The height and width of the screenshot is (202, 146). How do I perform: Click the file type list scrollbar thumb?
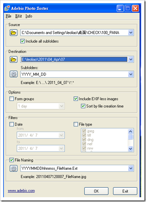(x=131, y=137)
